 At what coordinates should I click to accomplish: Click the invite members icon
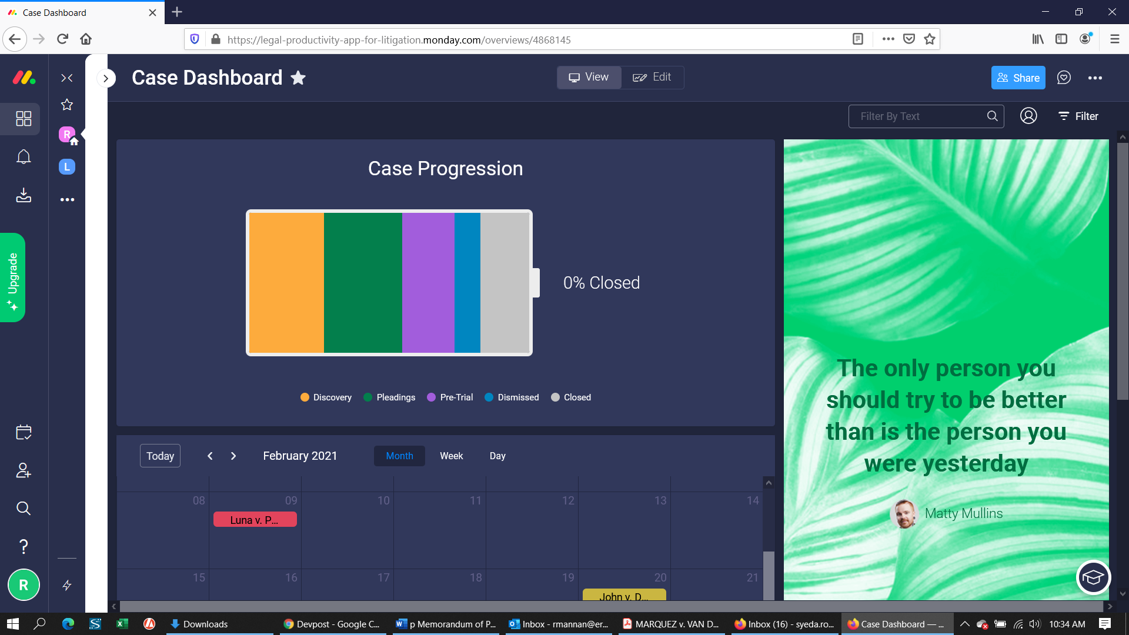[24, 470]
